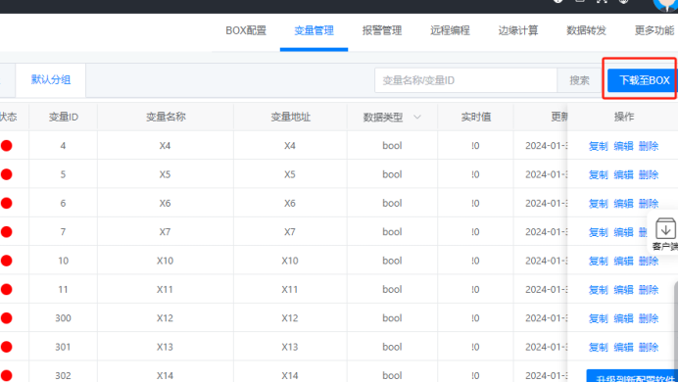679x383 pixels.
Task: Click 删除 in the X11 row
Action: pyautogui.click(x=649, y=290)
